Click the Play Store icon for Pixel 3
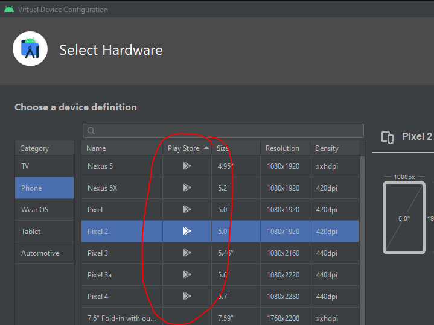The height and width of the screenshot is (325, 434). 187,253
